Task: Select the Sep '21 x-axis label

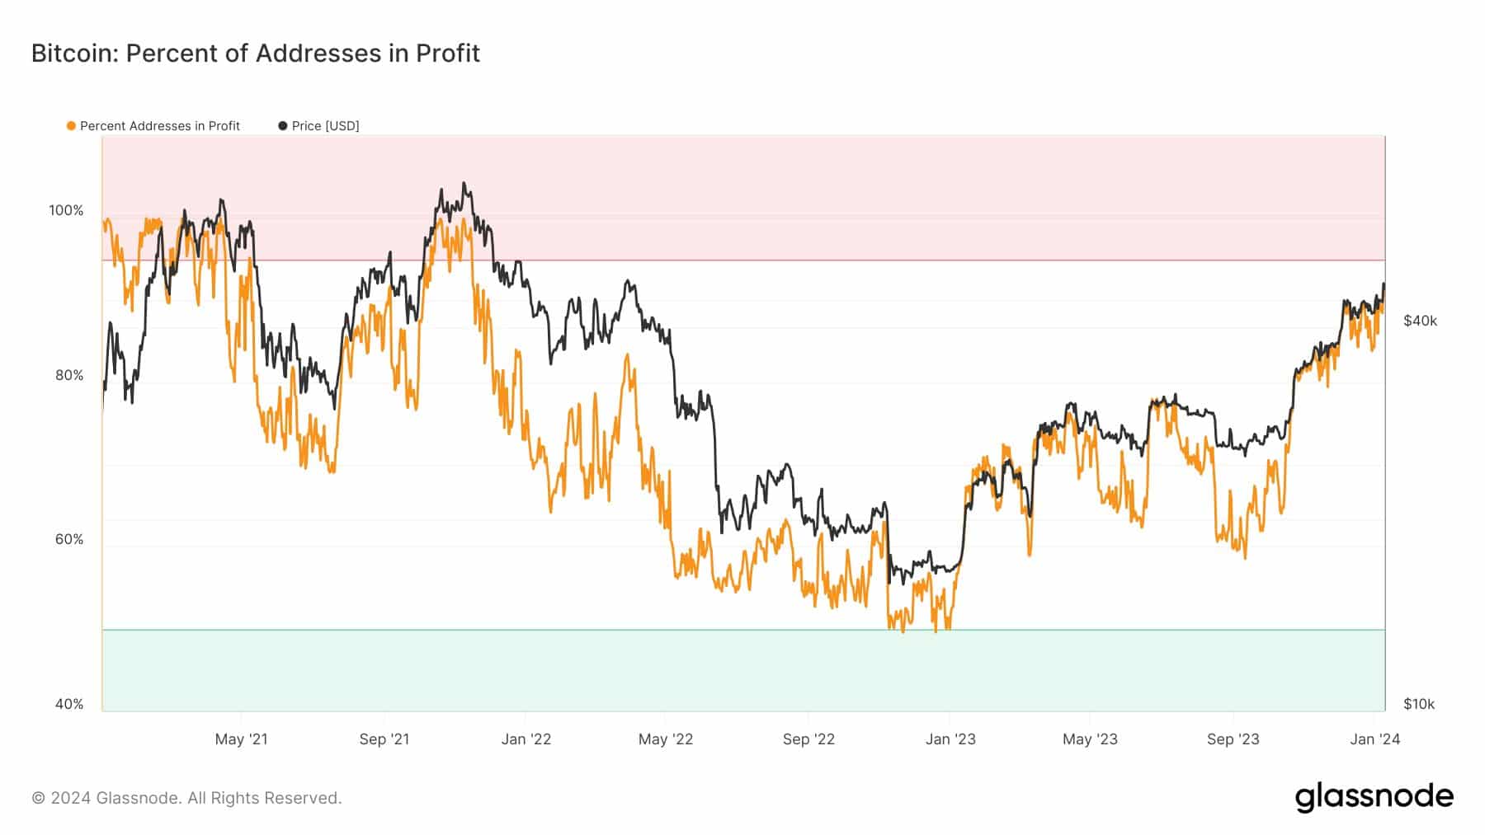Action: (x=384, y=739)
